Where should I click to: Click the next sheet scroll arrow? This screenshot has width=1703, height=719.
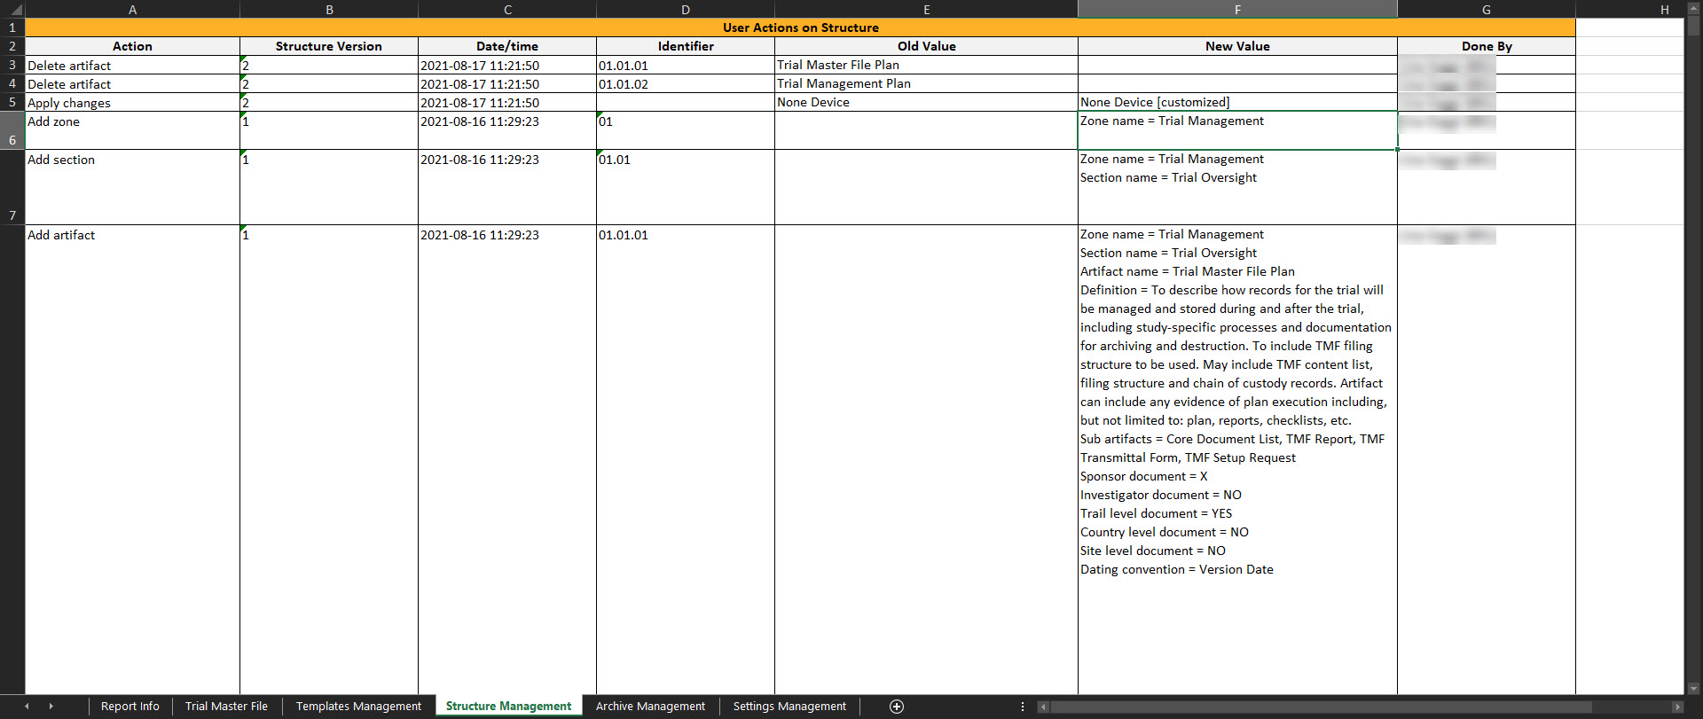click(x=51, y=707)
